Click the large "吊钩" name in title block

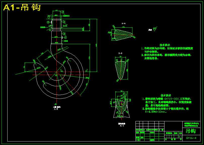click(191, 131)
